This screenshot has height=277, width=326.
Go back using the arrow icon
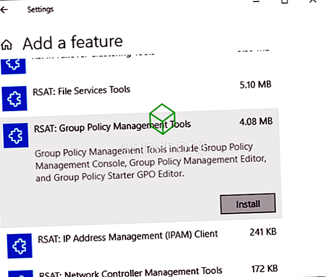4,10
